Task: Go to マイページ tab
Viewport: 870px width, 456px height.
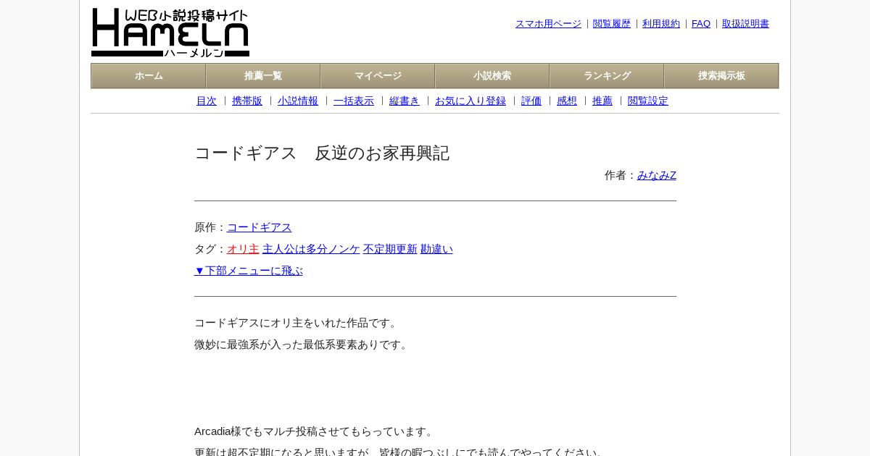Action: [x=378, y=76]
